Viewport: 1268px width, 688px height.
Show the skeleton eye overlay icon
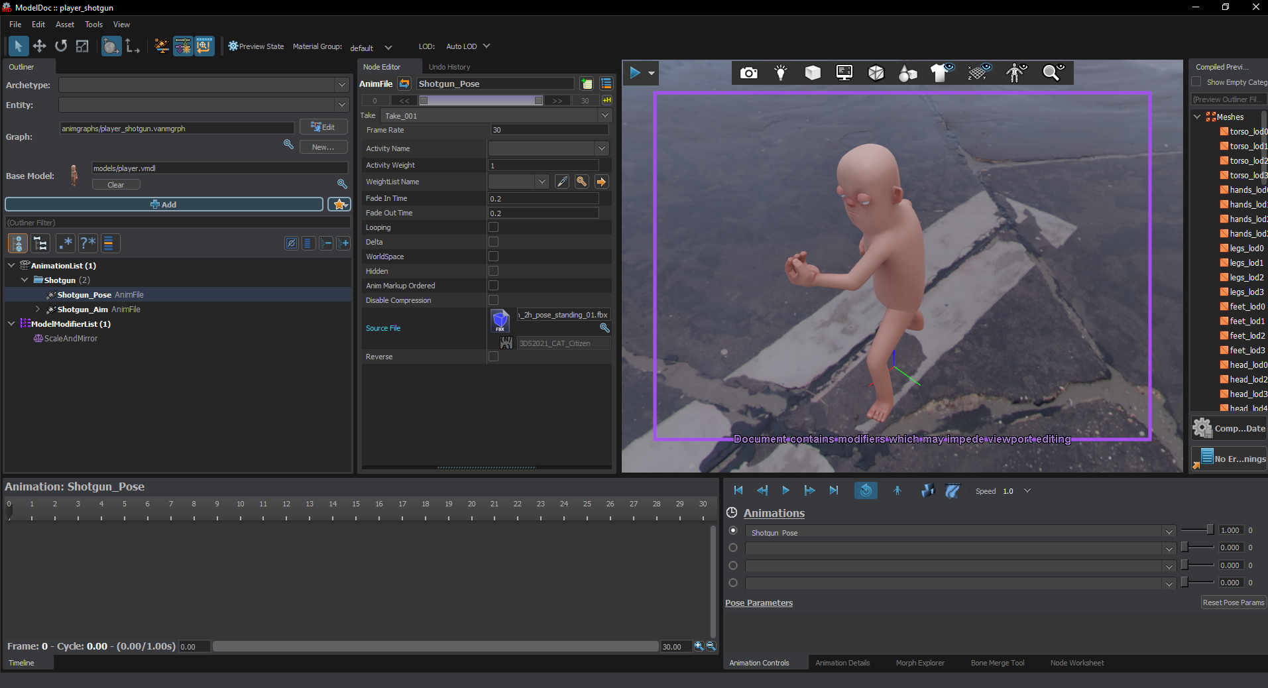pos(1016,73)
